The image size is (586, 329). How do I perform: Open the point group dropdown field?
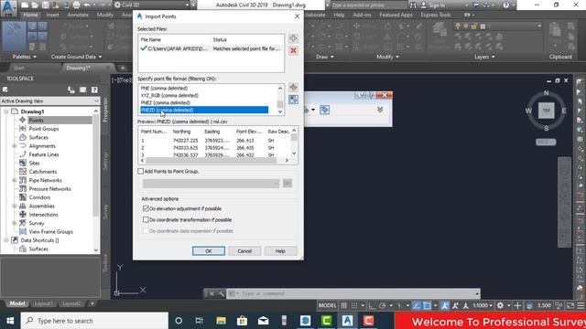click(x=211, y=183)
